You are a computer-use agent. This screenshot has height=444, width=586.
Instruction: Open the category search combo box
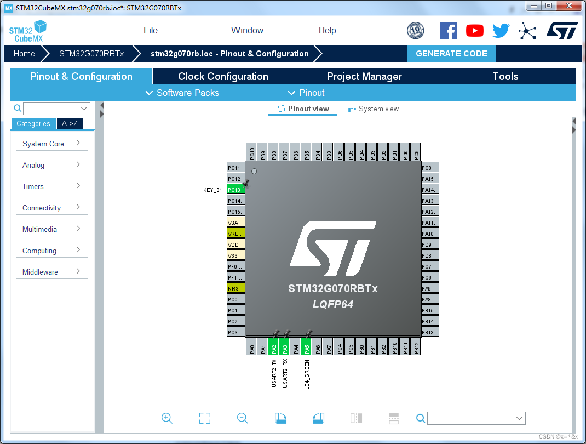click(56, 109)
